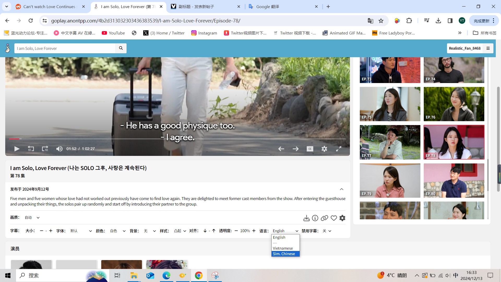Collapse the episode description chevron
Viewport: 501px width, 282px height.
[341, 189]
